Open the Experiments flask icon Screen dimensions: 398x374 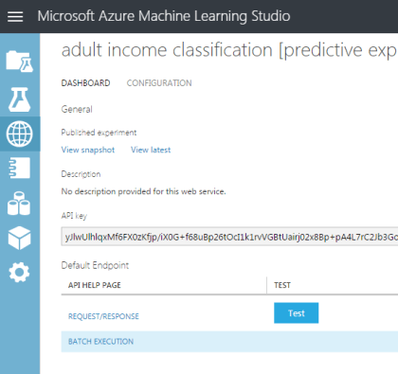(20, 99)
